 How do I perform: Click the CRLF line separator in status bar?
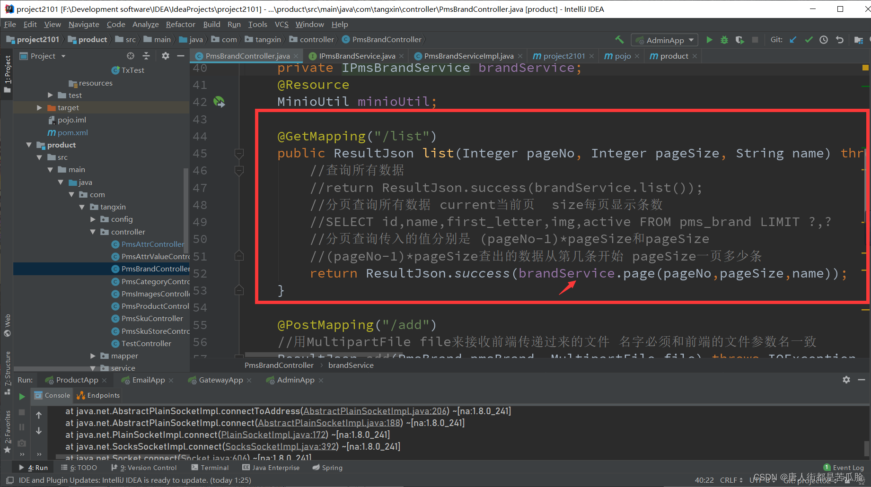(731, 480)
